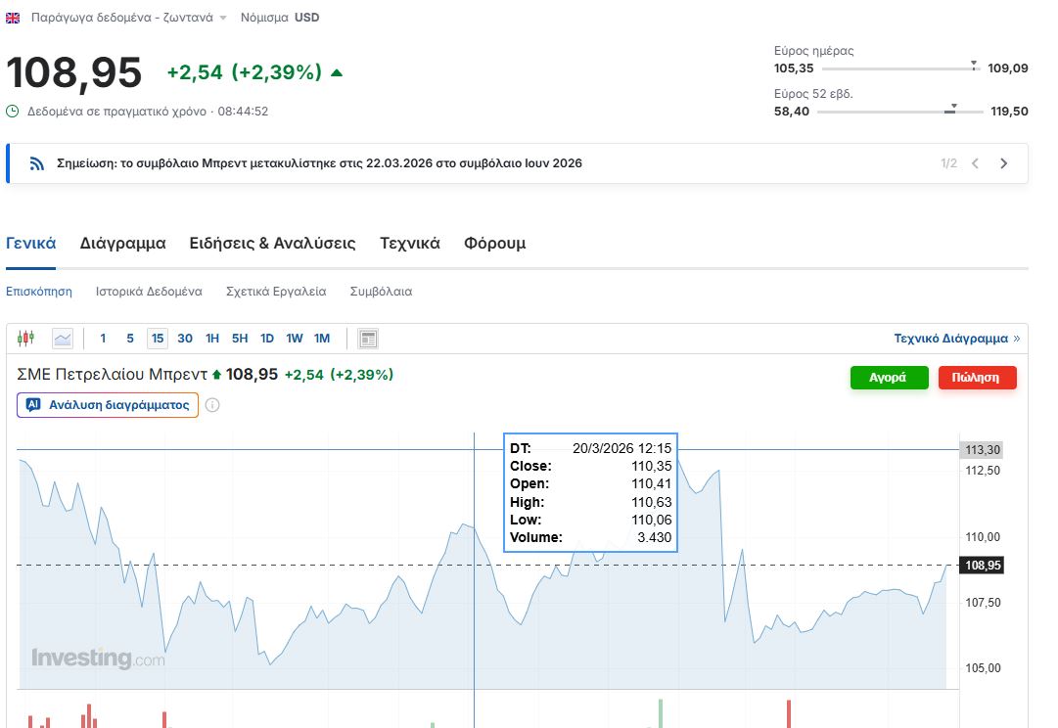Viewport: 1058px width, 728px height.
Task: Go to previous notification with left chevron
Action: (x=975, y=163)
